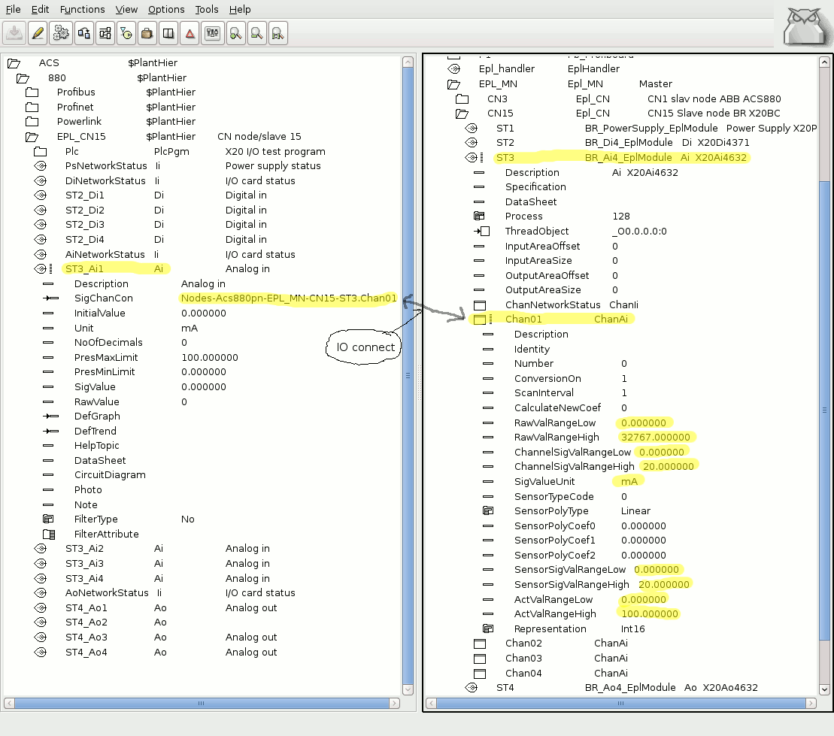Collapse the CN15 slave node folder
Viewport: 834px width, 736px height.
click(462, 114)
